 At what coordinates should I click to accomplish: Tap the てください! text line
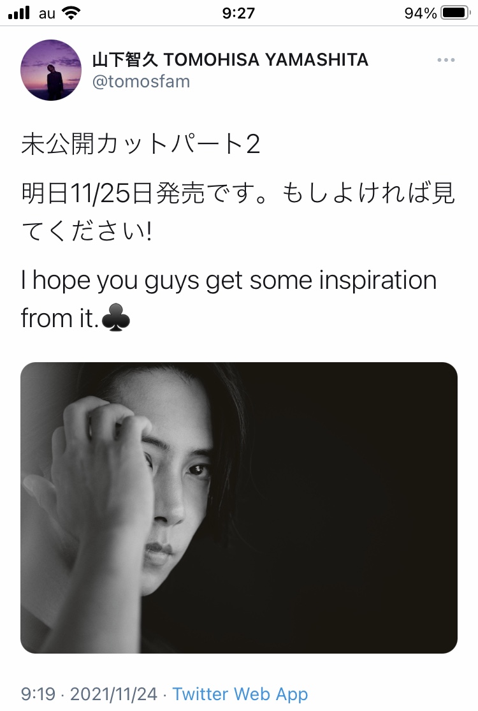tap(86, 231)
